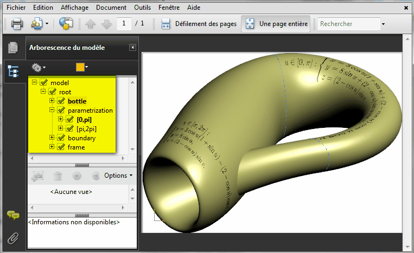Open the Model Tree panel icon
Screen dimensions: 414x253
[x=12, y=70]
